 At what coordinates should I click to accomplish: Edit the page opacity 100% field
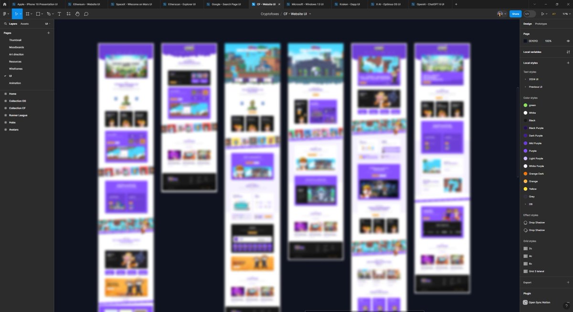click(548, 41)
